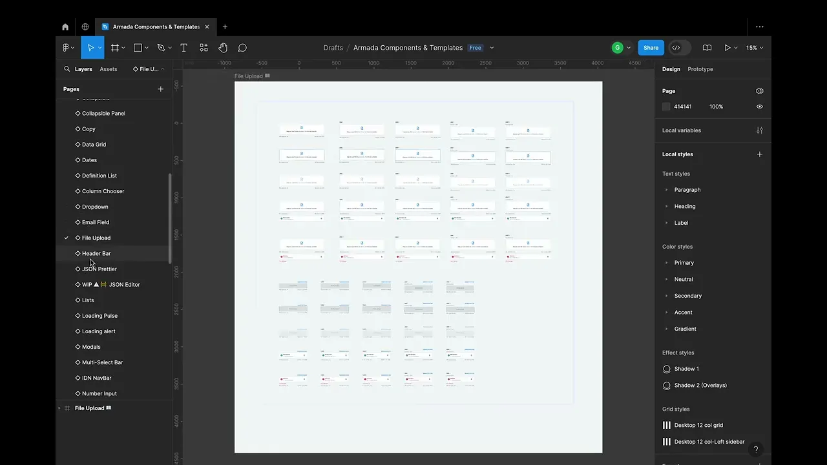
Task: Select the Frame tool
Action: [114, 48]
